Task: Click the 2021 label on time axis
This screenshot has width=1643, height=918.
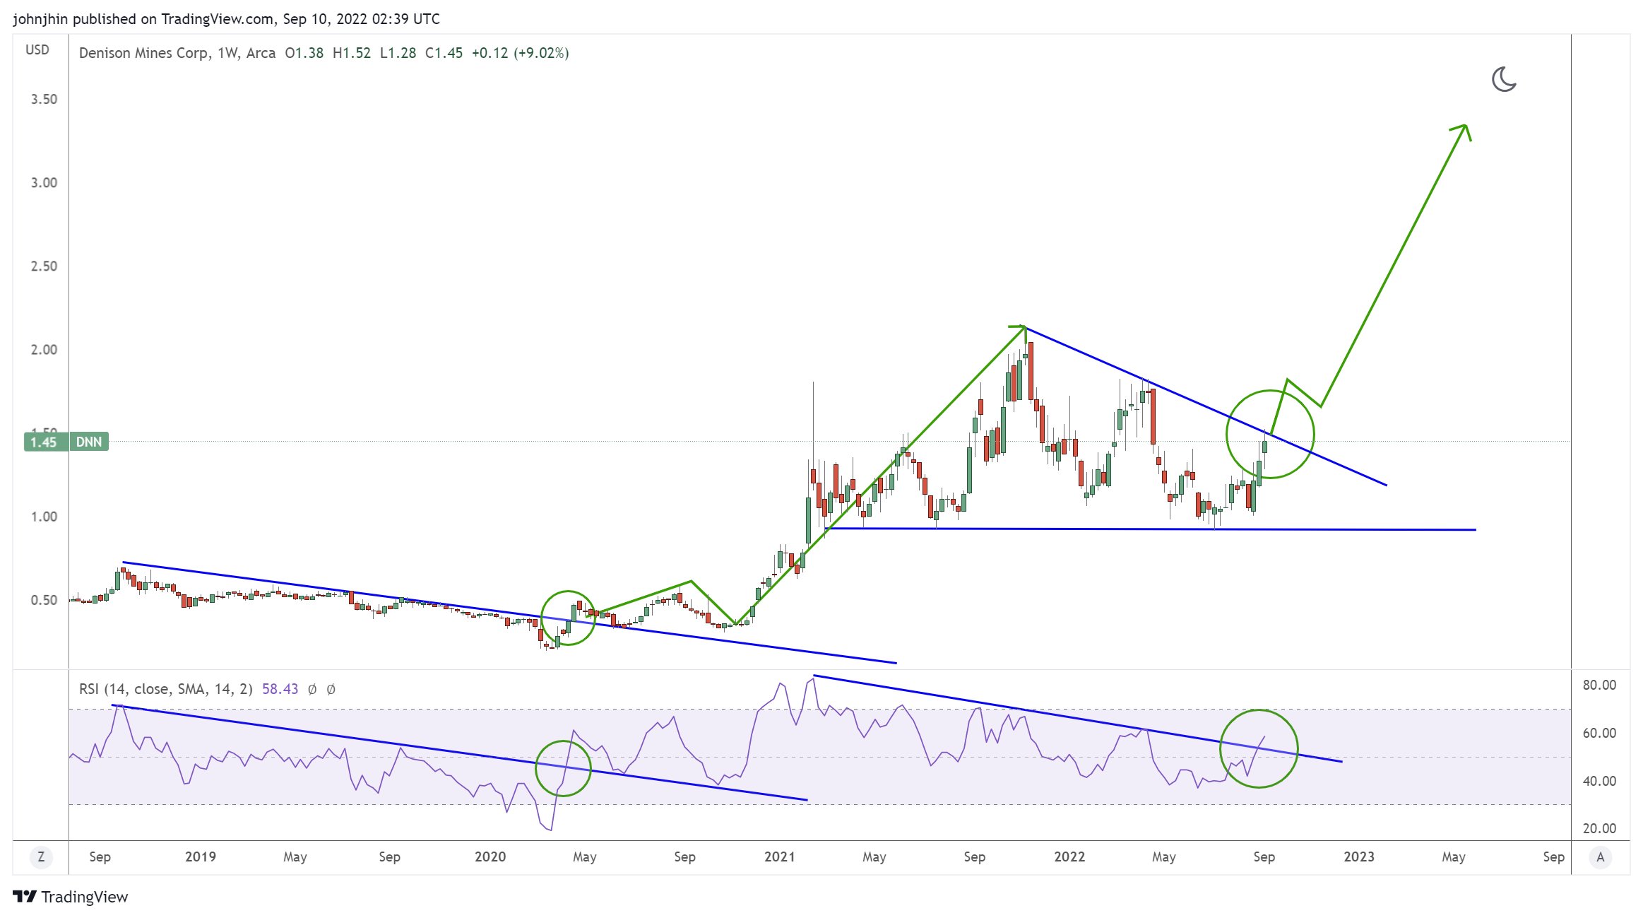Action: pyautogui.click(x=779, y=857)
